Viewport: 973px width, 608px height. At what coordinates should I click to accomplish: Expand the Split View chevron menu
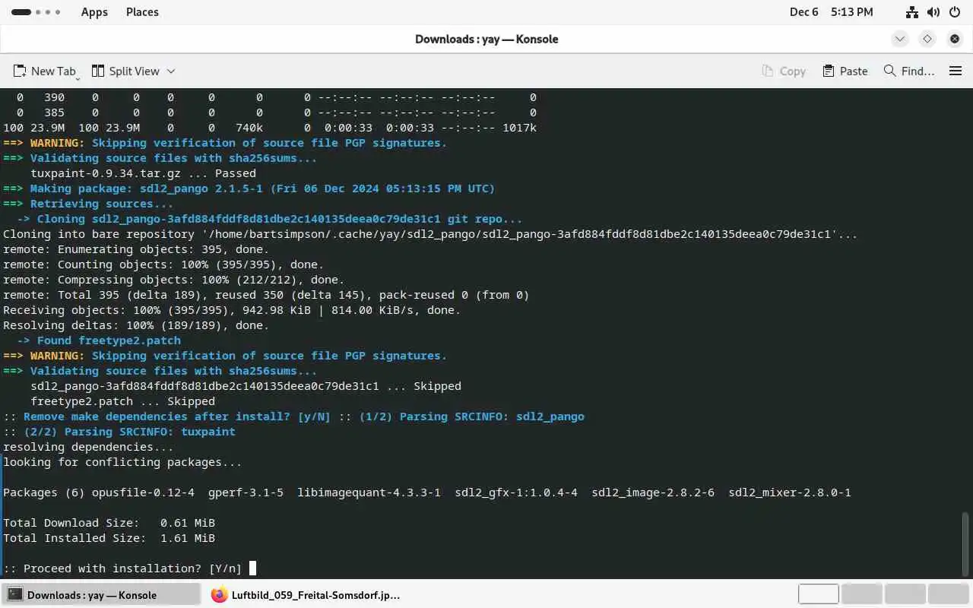(x=171, y=71)
